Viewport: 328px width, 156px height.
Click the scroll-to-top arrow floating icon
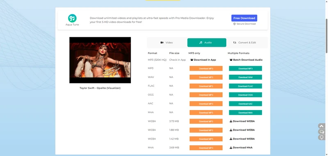321,126
